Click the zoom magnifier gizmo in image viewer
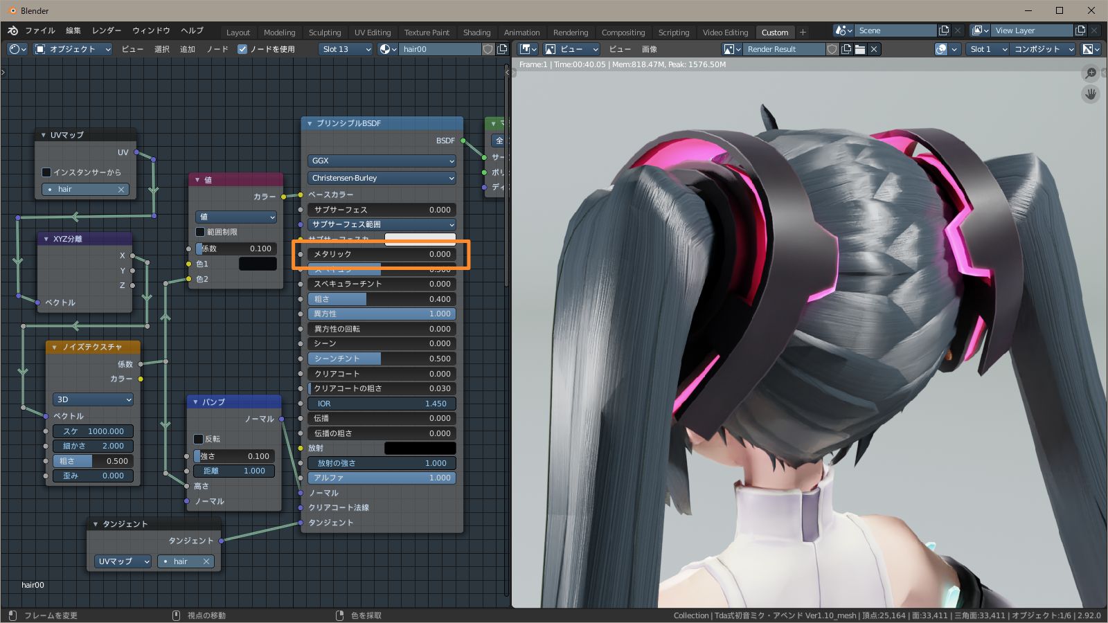The width and height of the screenshot is (1108, 623). (x=1091, y=73)
